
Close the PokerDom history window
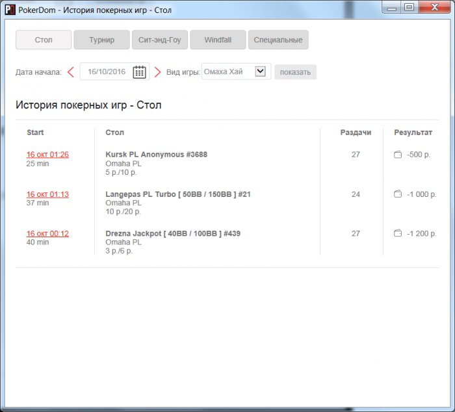pos(434,7)
